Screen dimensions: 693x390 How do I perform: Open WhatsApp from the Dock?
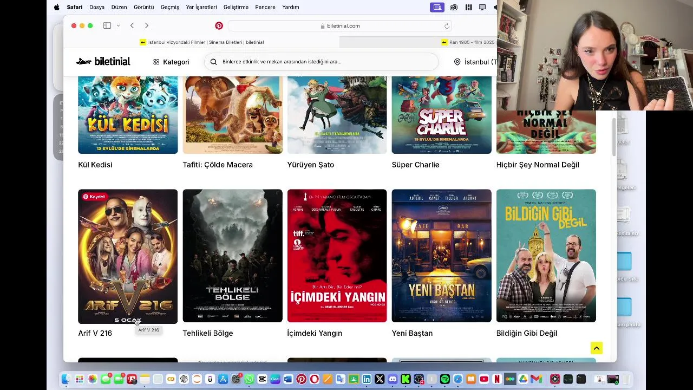point(249,379)
